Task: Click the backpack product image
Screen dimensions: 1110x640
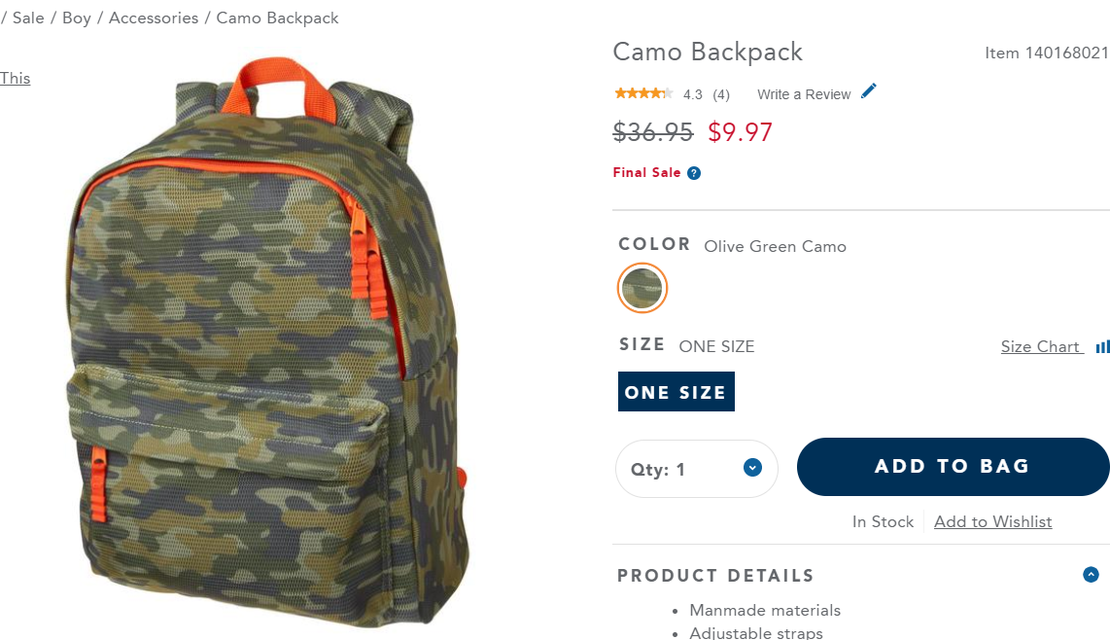Action: coord(267,343)
